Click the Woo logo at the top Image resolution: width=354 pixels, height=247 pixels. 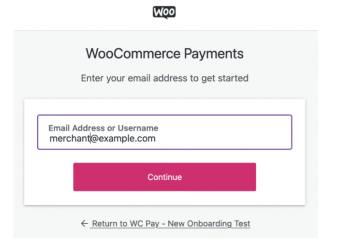pyautogui.click(x=164, y=12)
